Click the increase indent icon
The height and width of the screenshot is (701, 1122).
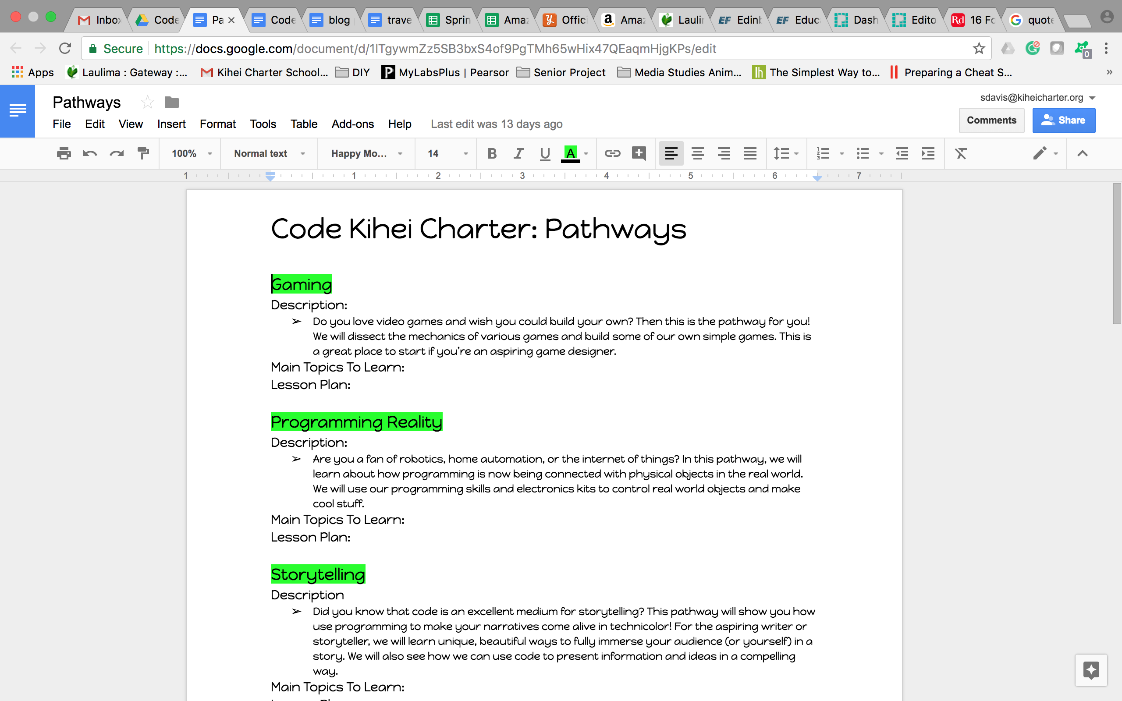[x=928, y=153]
